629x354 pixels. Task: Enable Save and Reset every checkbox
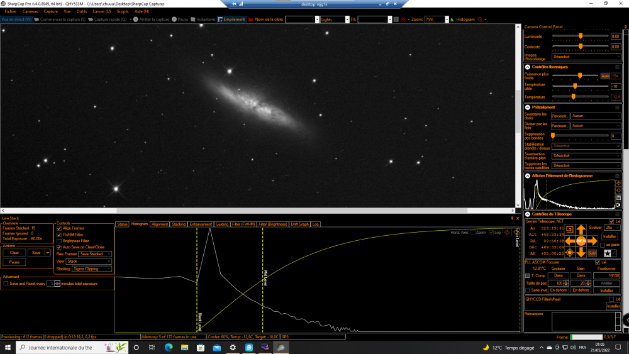(x=6, y=284)
